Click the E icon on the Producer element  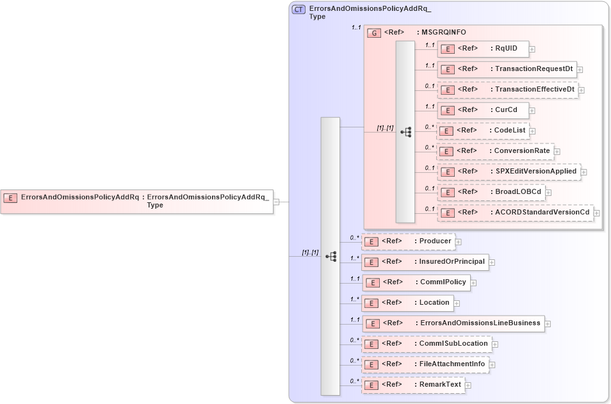[371, 241]
